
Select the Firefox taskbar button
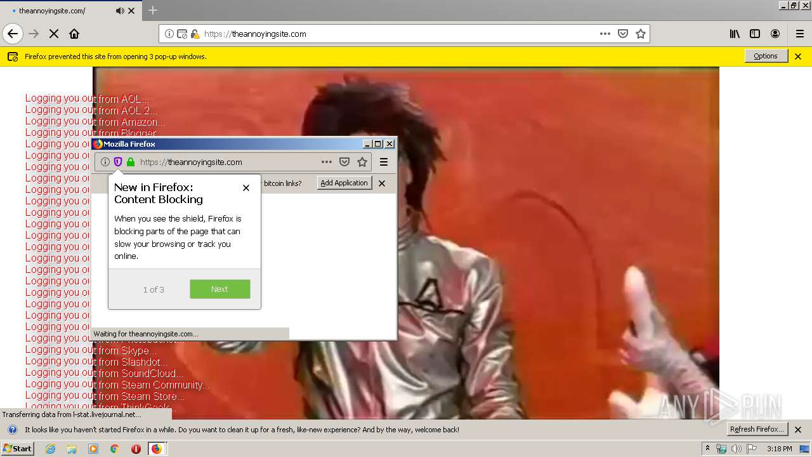[x=157, y=449]
